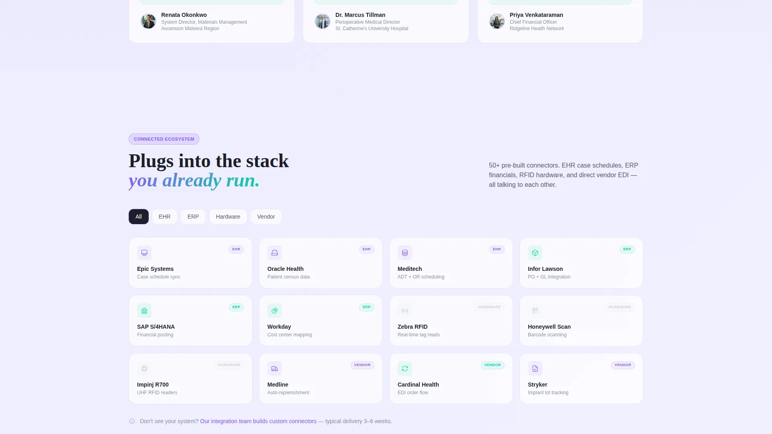Open the Workday integration card
This screenshot has width=772, height=434.
click(x=321, y=321)
